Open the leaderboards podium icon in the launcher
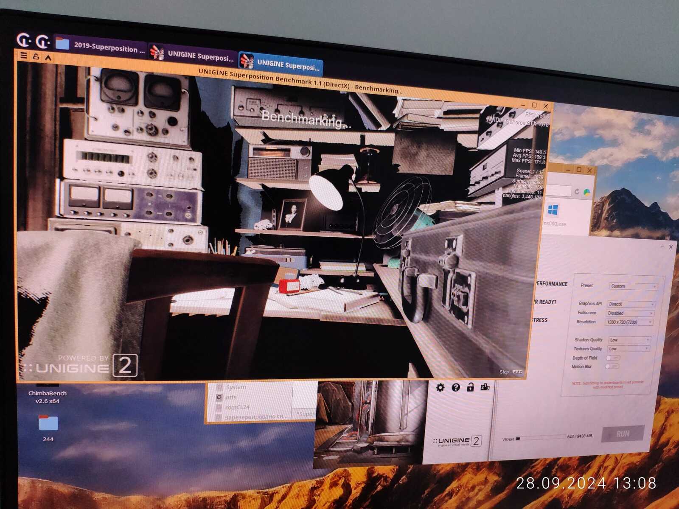Screen dimensions: 679x509 click(485, 387)
